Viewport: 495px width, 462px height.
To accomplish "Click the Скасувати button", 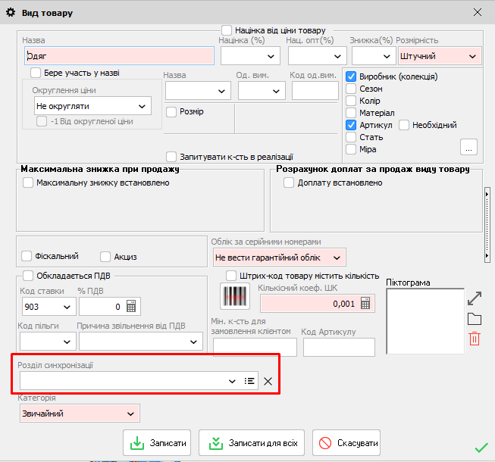I will pos(346,443).
